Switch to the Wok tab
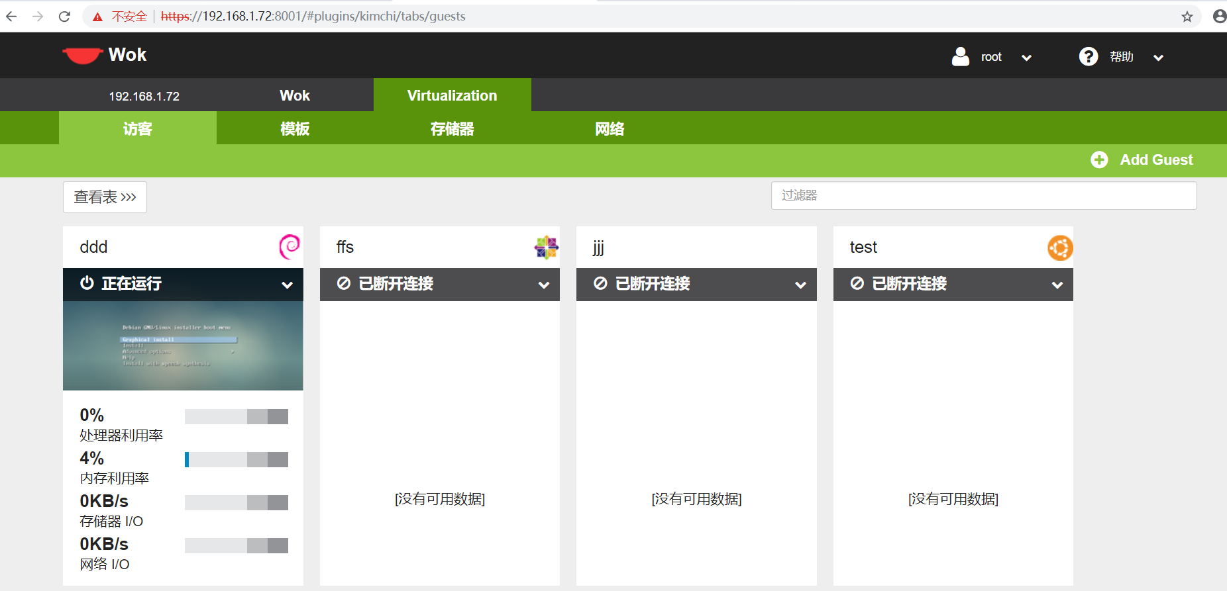Screen dimensions: 1227x591 pos(295,95)
